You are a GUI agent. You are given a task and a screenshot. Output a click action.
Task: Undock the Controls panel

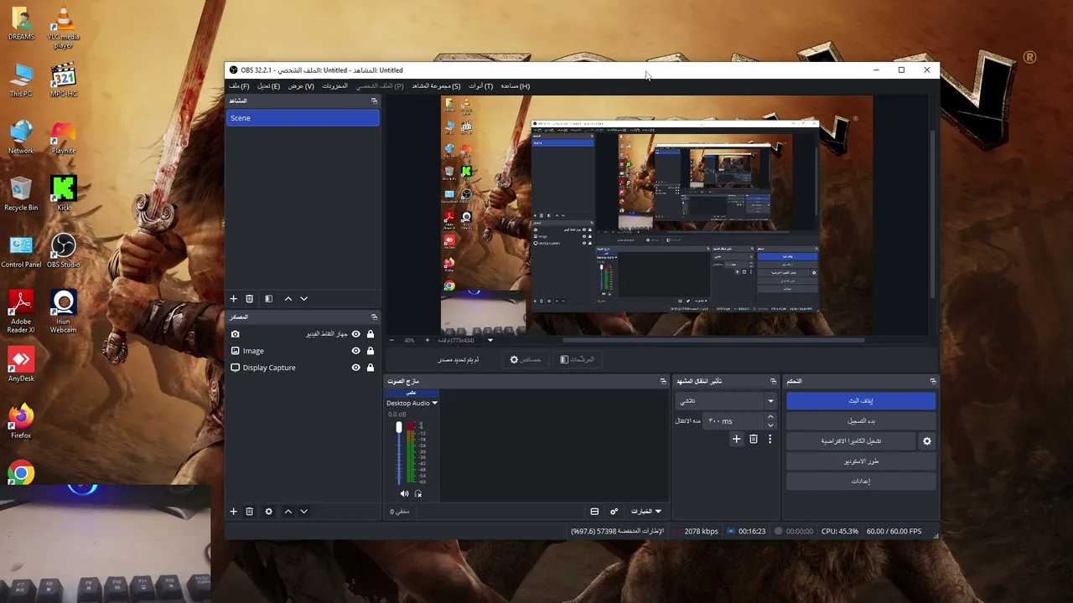click(932, 381)
